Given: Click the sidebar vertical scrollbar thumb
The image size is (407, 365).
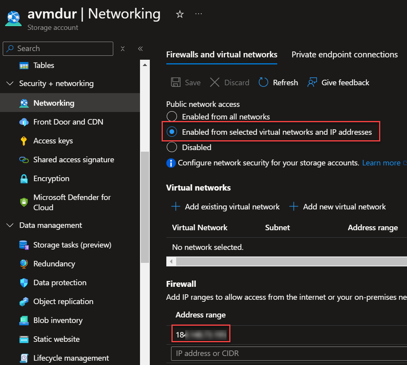Looking at the screenshot, I should pos(145,206).
